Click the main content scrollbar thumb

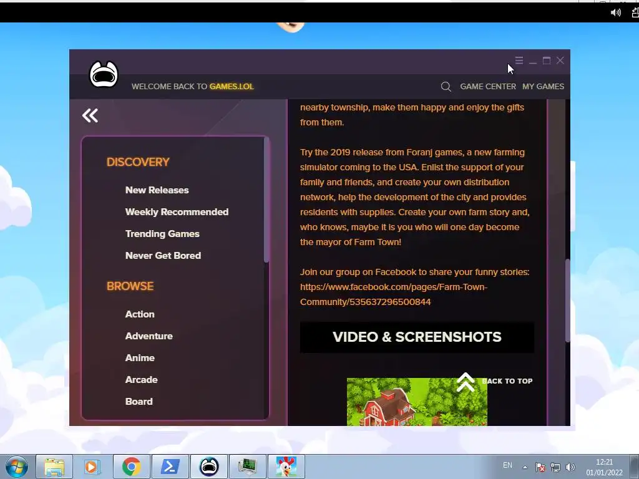(567, 300)
